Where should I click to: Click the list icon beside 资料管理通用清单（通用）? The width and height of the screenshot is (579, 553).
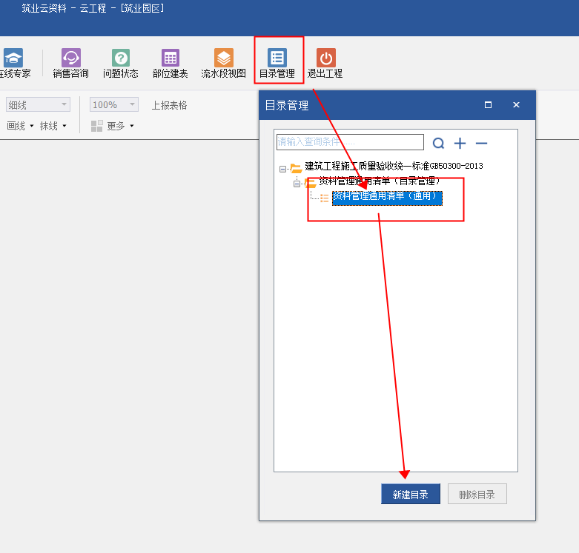[x=324, y=198]
